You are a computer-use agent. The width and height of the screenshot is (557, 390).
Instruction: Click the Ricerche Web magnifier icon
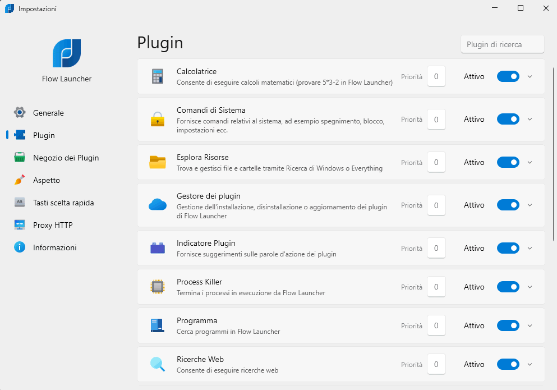(x=158, y=364)
